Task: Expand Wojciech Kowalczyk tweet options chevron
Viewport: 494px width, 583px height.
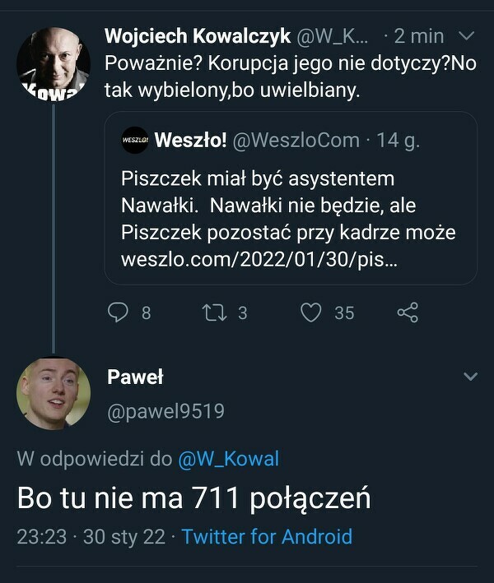Action: pyautogui.click(x=466, y=37)
